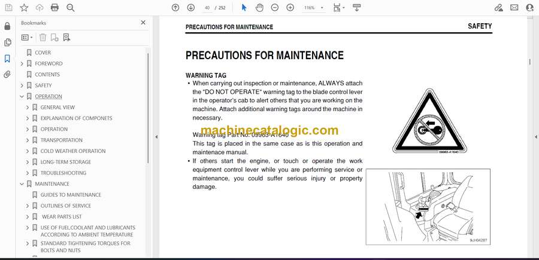Click the cab control lever illustration

point(428,207)
